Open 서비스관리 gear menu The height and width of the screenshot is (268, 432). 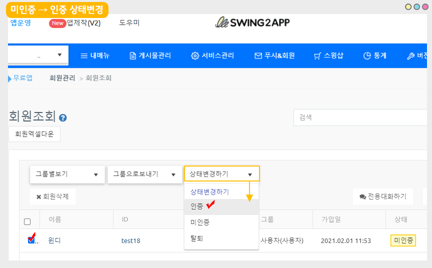212,55
